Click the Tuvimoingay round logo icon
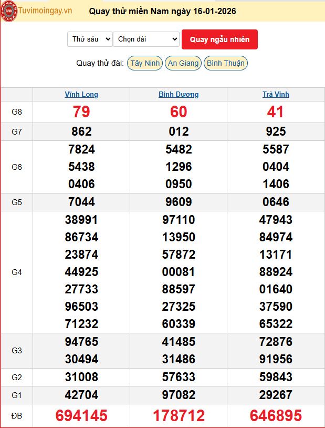The height and width of the screenshot is (428, 325). [9, 11]
